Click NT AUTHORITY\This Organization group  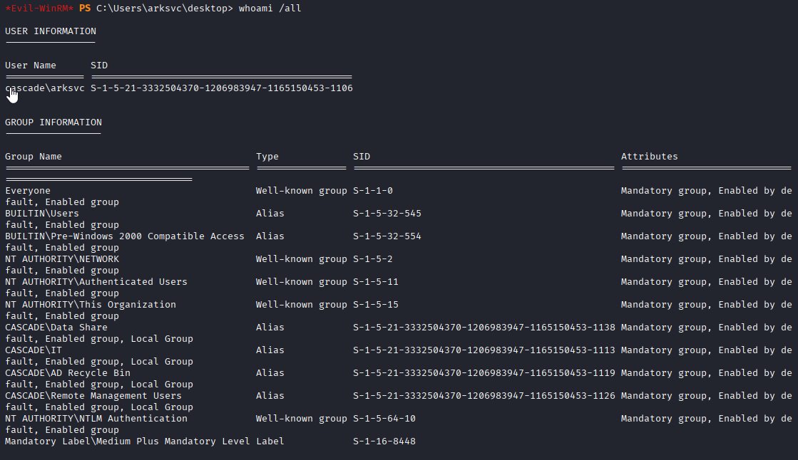point(91,305)
